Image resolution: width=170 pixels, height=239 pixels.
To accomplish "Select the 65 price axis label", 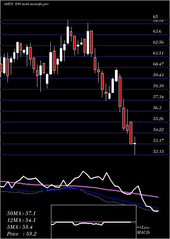I will 156,17.
